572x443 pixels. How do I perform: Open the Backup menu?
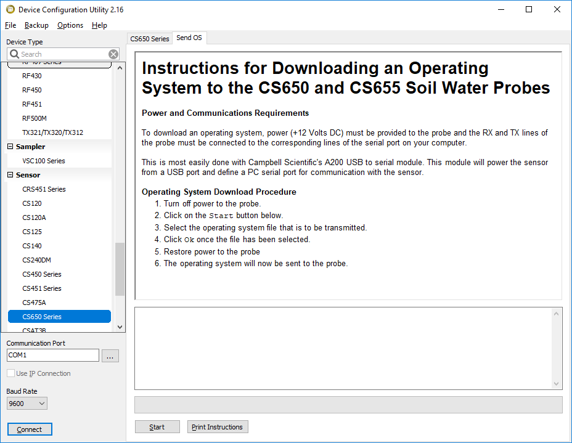click(36, 25)
